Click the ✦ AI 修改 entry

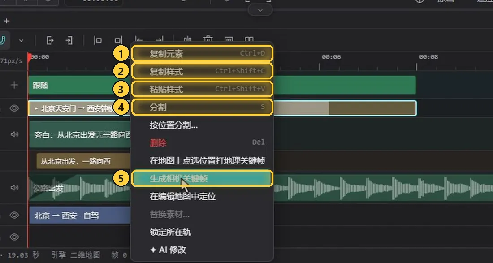point(202,250)
